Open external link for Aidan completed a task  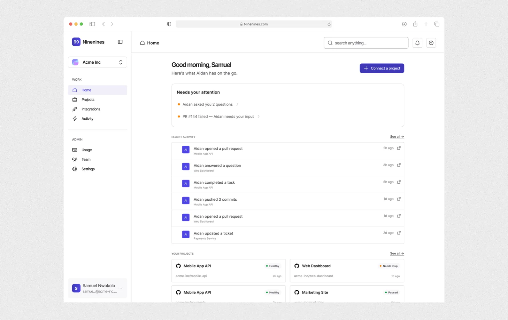[x=399, y=182]
